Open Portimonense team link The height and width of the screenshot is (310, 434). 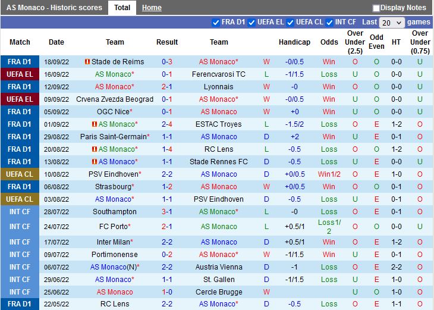pos(115,254)
